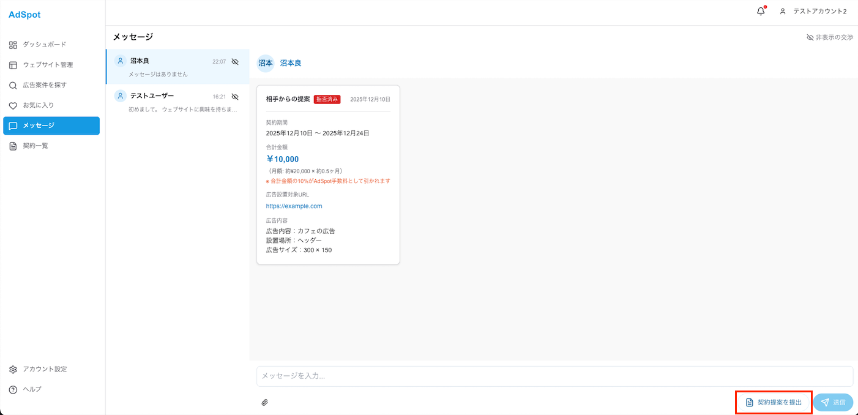Click the notification bell icon
The image size is (858, 415).
[761, 11]
